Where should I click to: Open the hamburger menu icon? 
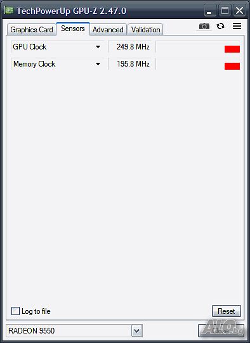(x=237, y=26)
